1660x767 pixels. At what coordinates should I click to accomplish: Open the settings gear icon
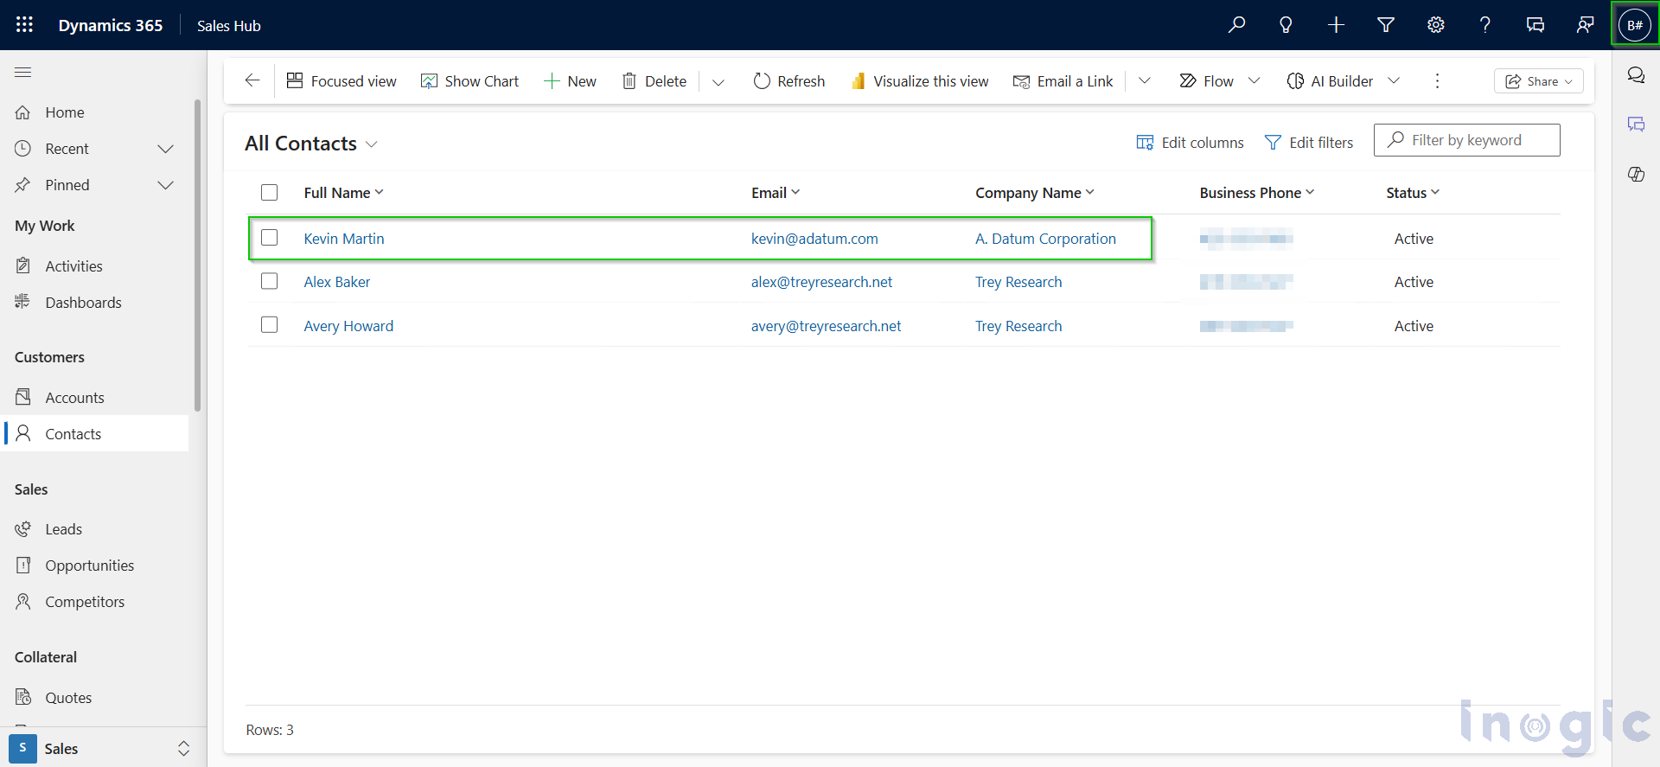tap(1435, 25)
